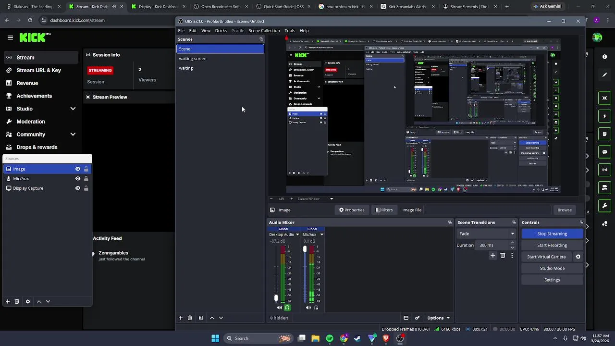Add a scene transition with plus
The height and width of the screenshot is (346, 615).
pos(493,256)
